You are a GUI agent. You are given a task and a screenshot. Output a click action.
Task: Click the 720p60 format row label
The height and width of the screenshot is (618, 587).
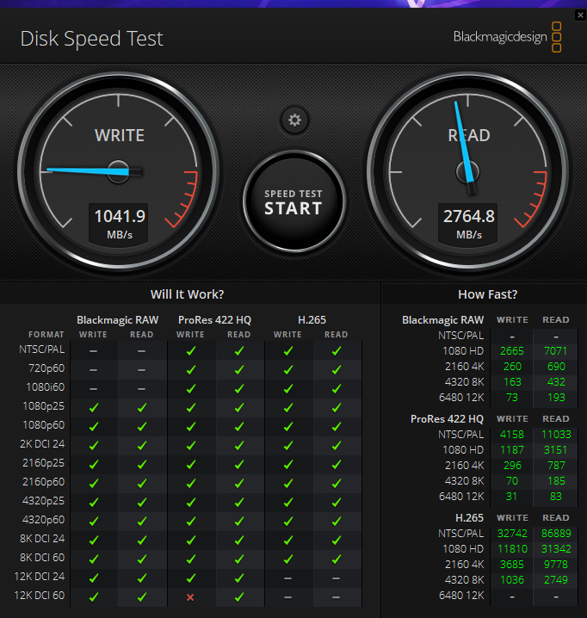(46, 368)
